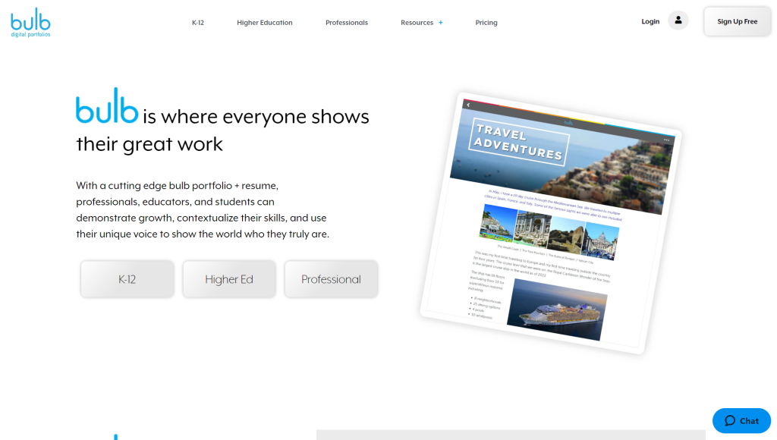Open the K-12 navigation menu item
Viewport: 777px width, 440px height.
click(x=198, y=23)
